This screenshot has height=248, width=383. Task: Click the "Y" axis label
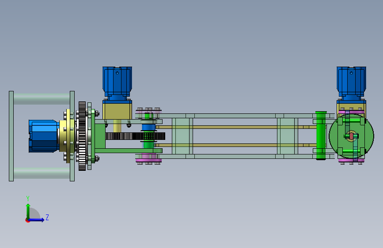28,198
